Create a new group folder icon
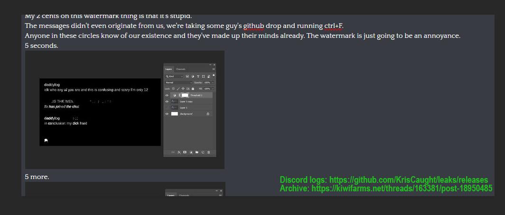505x215 pixels. [x=197, y=152]
